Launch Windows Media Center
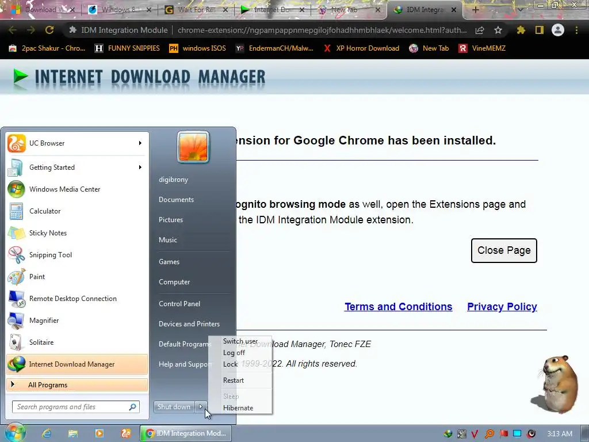Viewport: 589px width, 442px height. [77, 189]
